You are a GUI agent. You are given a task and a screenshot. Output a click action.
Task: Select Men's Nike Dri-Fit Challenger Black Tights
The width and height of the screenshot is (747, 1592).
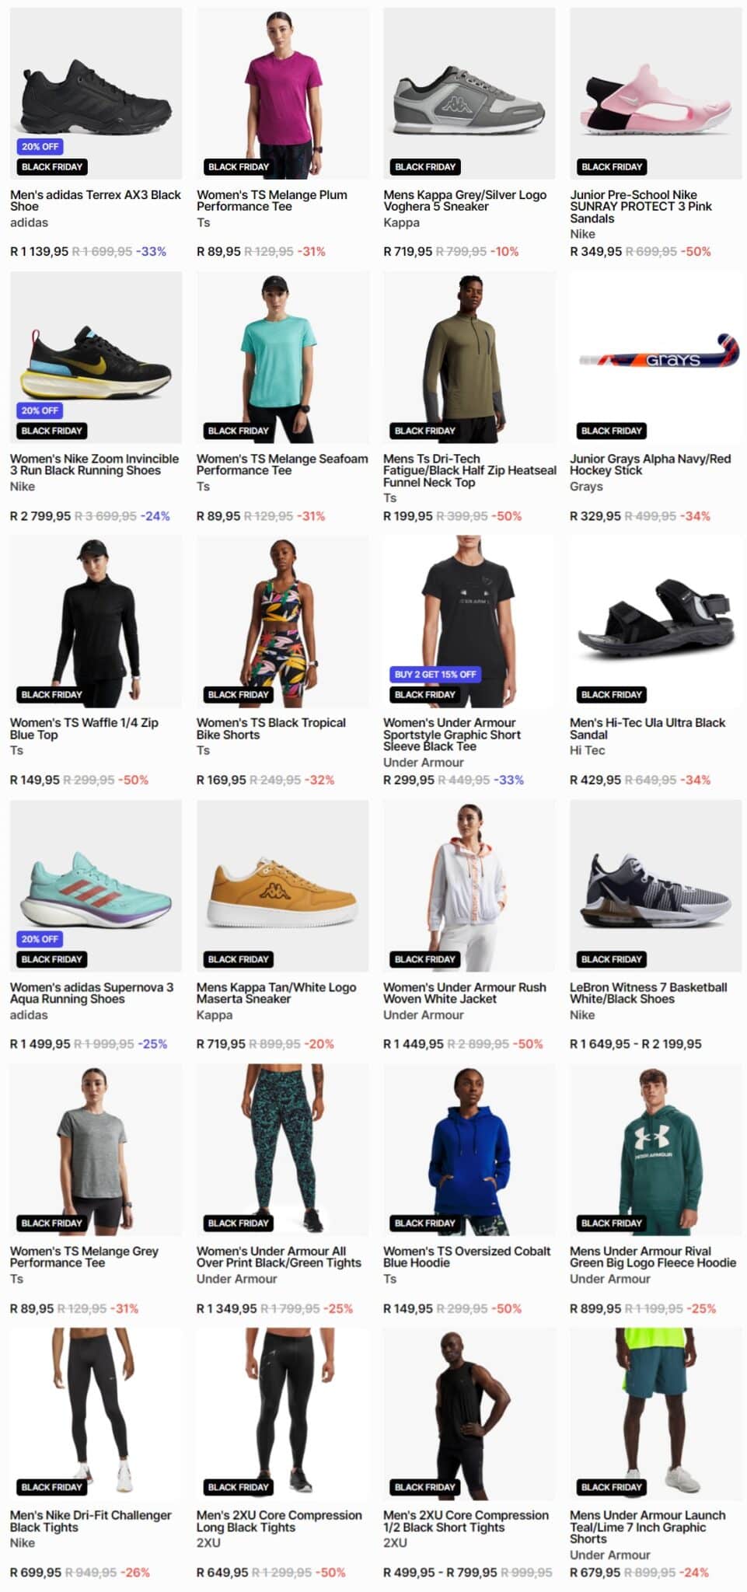click(90, 1521)
